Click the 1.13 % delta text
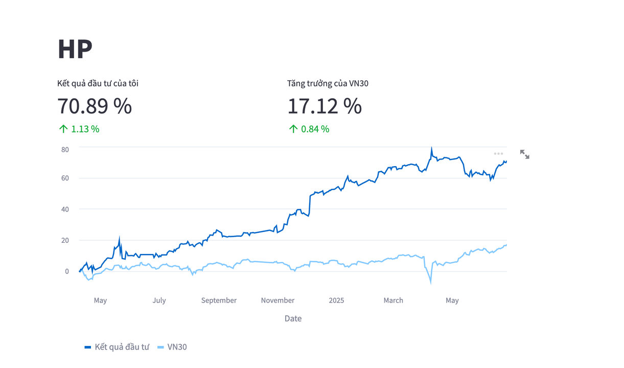The width and height of the screenshot is (624, 368). click(85, 129)
